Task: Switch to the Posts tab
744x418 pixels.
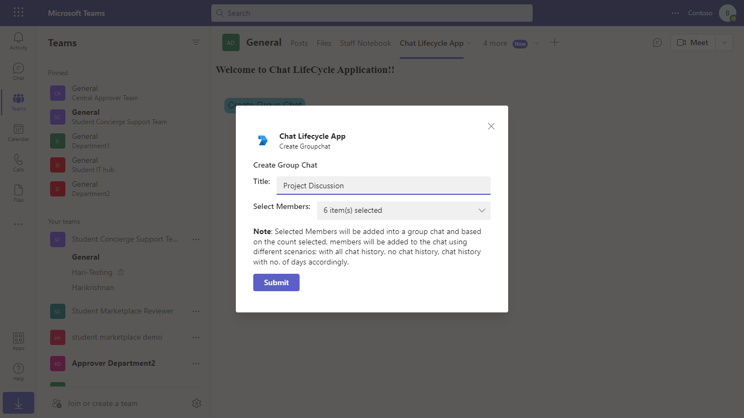Action: 299,43
